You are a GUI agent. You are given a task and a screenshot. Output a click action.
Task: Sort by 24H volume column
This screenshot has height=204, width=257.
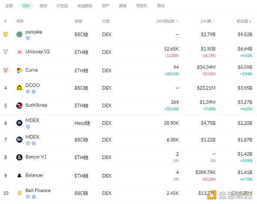coord(209,21)
